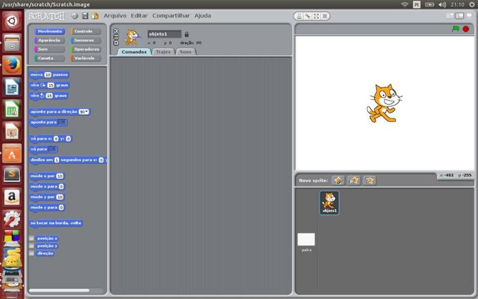Enable posição x stage monitor checkbox
Image resolution: width=478 pixels, height=299 pixels.
[31, 239]
